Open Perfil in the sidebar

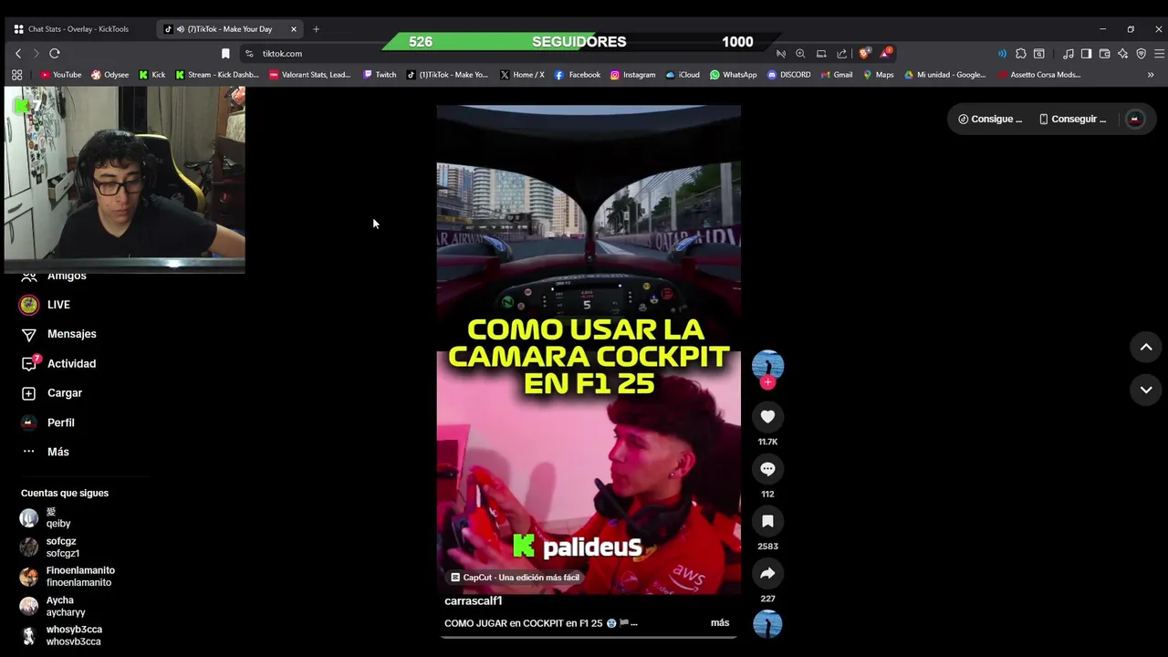[x=49, y=422]
